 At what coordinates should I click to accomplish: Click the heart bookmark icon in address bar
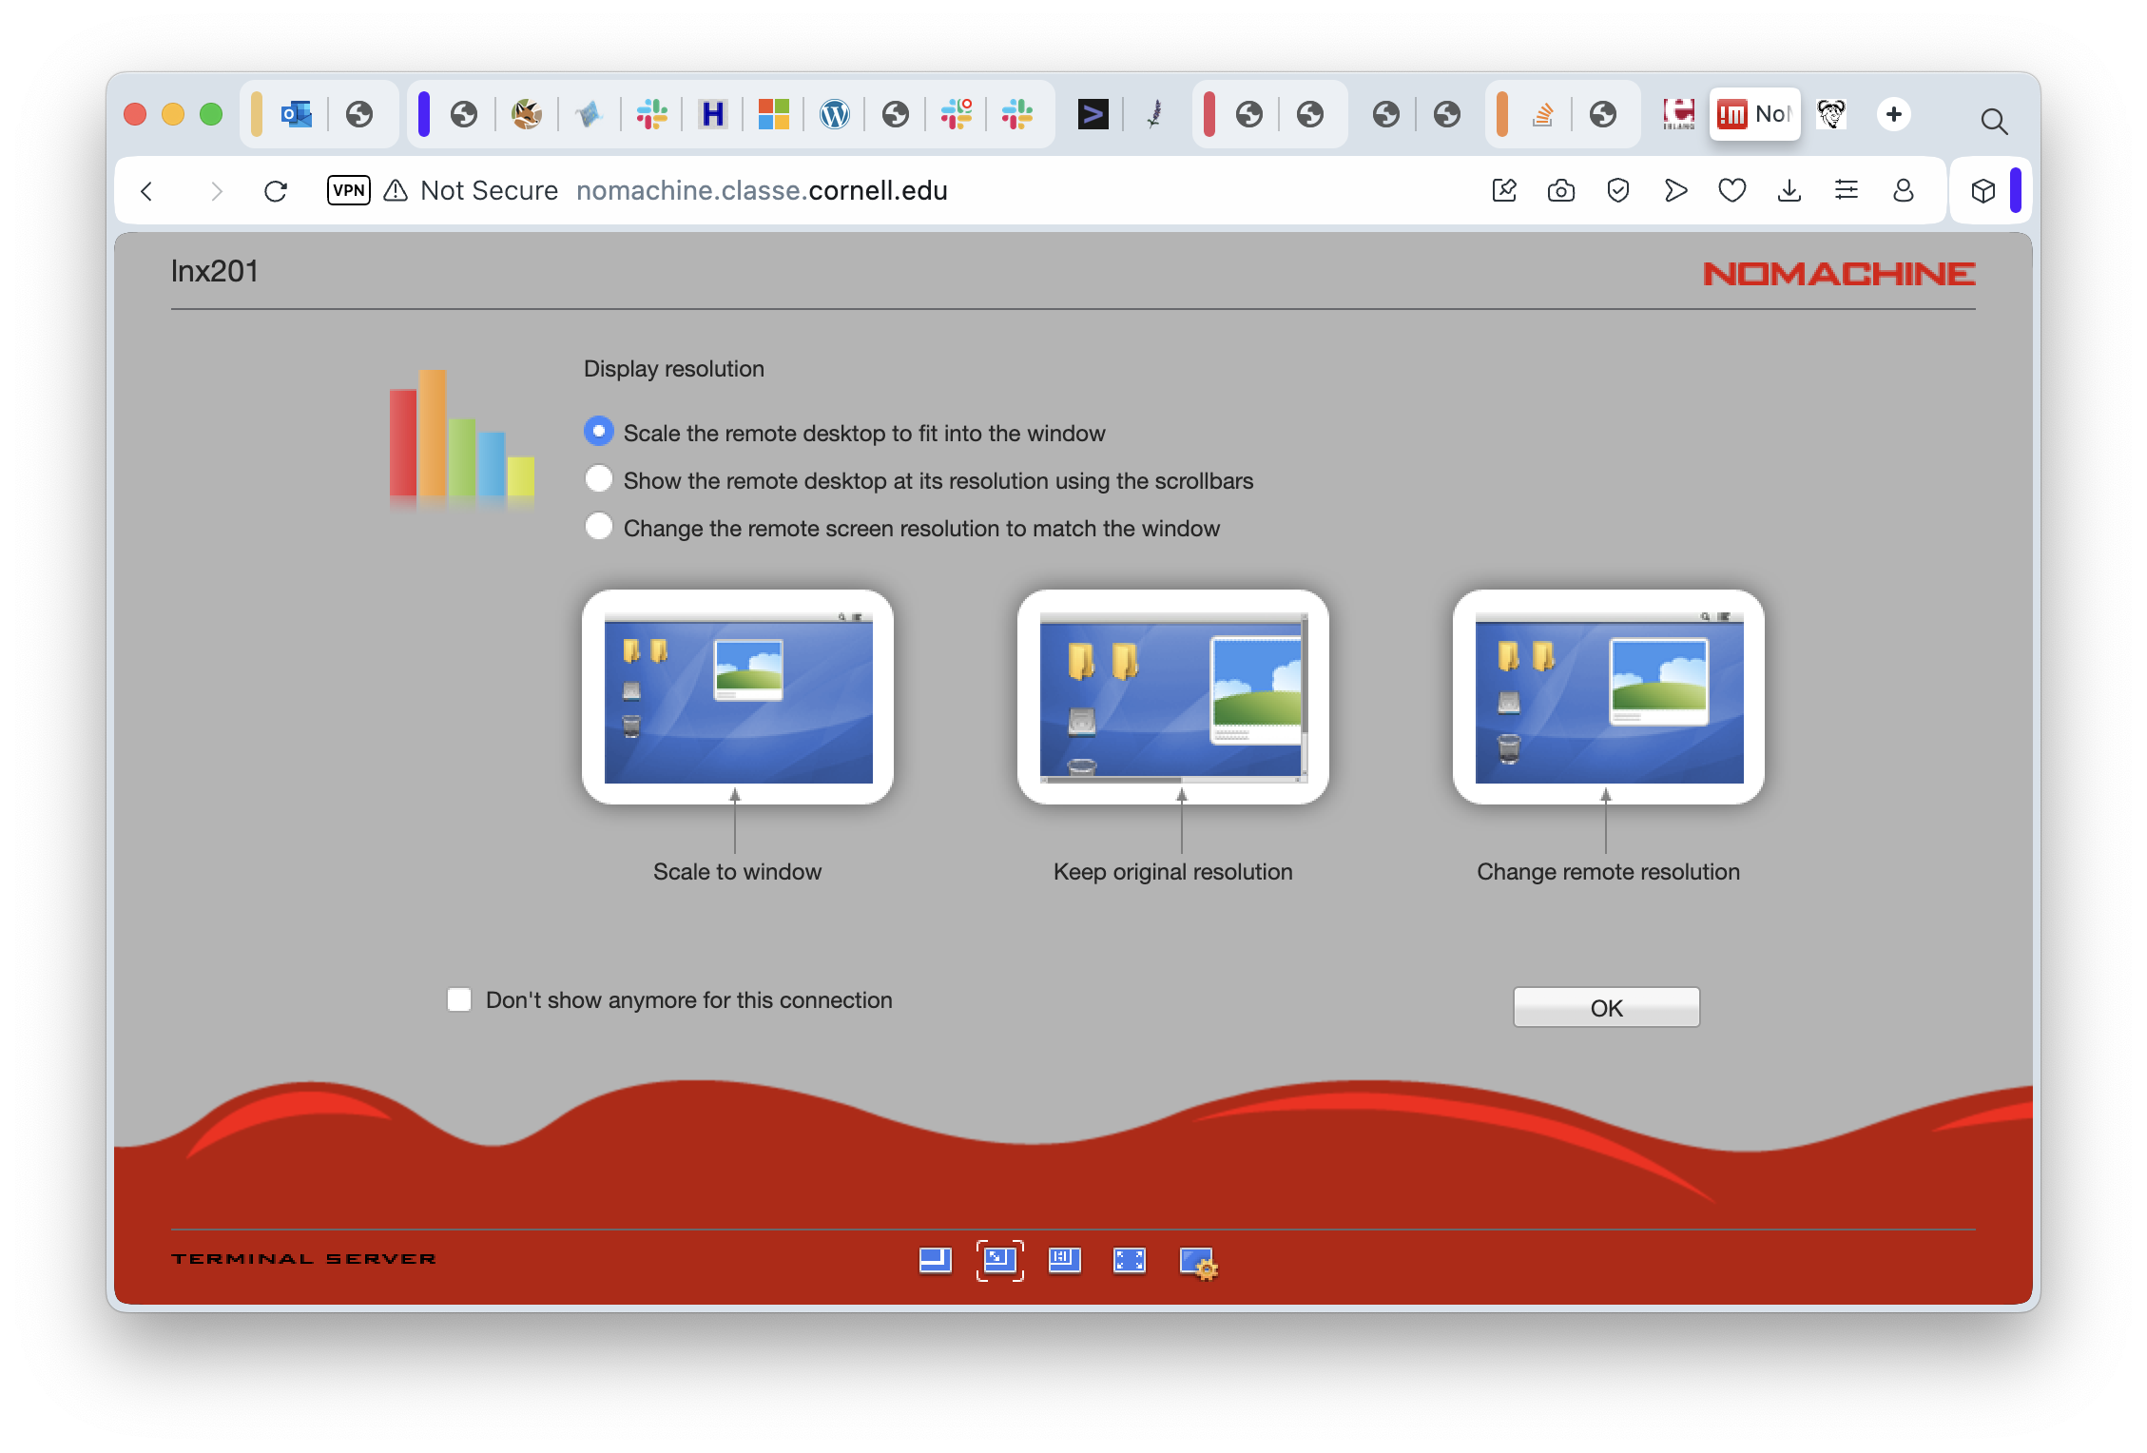[x=1731, y=191]
